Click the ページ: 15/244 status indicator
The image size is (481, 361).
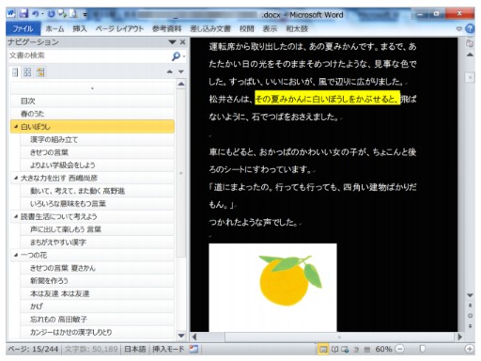(33, 349)
